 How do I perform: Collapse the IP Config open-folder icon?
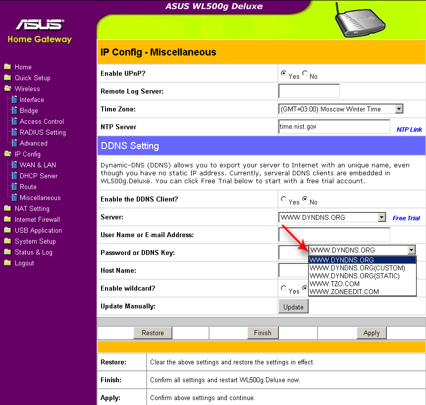tap(8, 154)
